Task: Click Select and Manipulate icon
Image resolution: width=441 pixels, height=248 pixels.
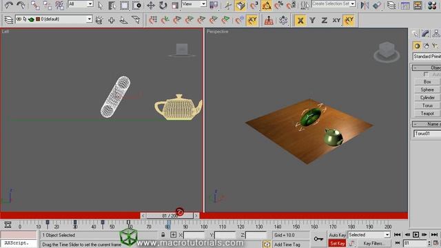Action: tap(228, 5)
